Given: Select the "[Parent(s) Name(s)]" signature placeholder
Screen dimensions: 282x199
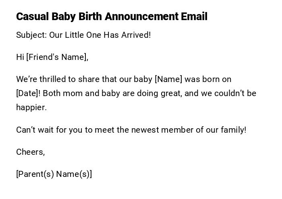Looking at the screenshot, I should pos(54,174).
